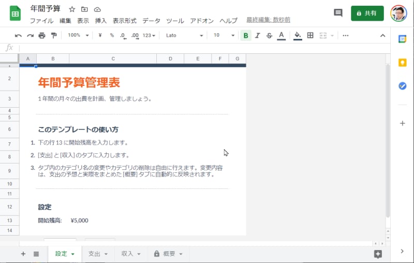Open the Lato font dropdown
This screenshot has width=414, height=263.
pos(184,35)
